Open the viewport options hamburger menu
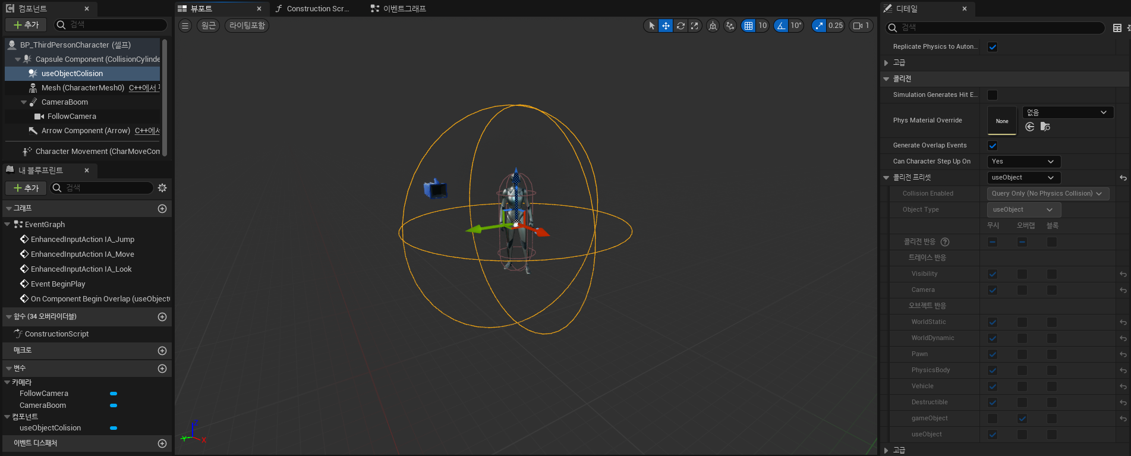This screenshot has height=456, width=1131. [185, 26]
